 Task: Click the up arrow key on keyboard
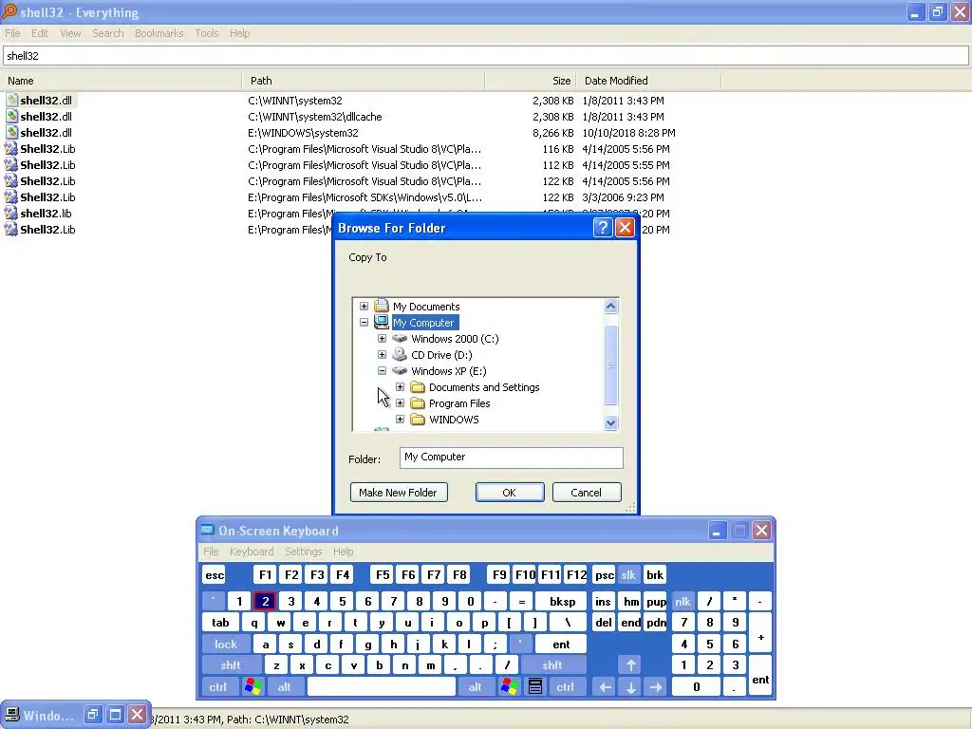(630, 665)
